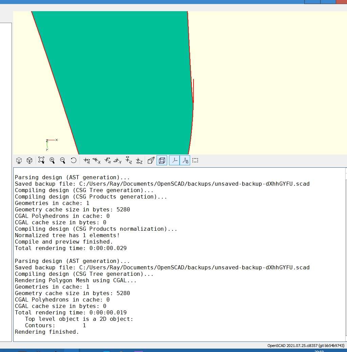This screenshot has width=347, height=352.
Task: Click the Preview icon in viewport toolbar
Action: pos(19,161)
